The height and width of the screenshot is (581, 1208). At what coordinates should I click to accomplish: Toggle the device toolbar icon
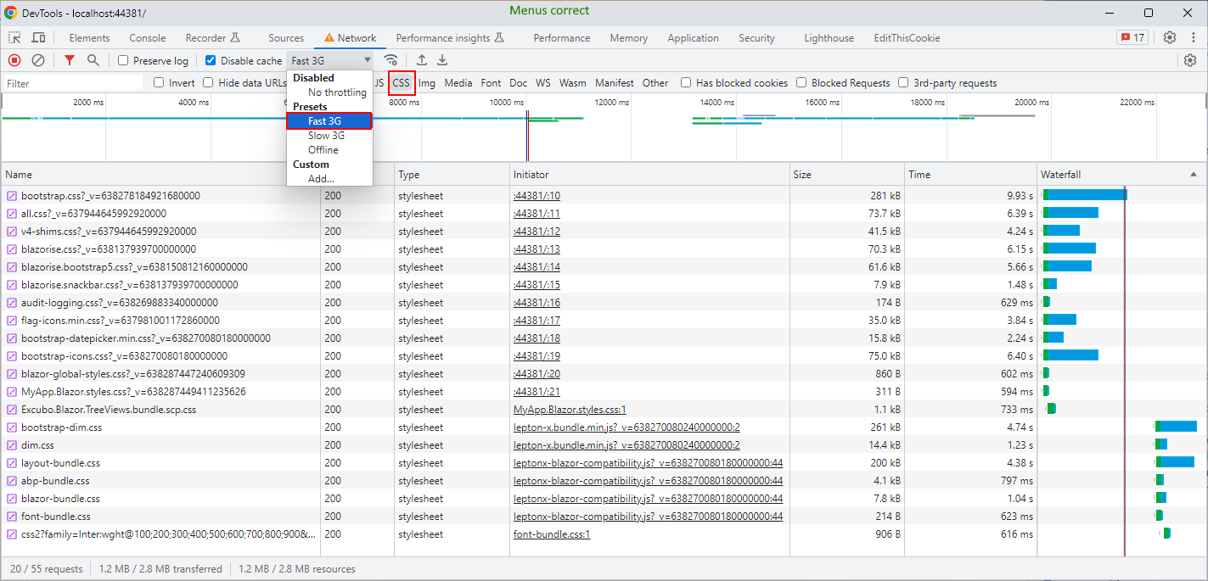(x=38, y=37)
